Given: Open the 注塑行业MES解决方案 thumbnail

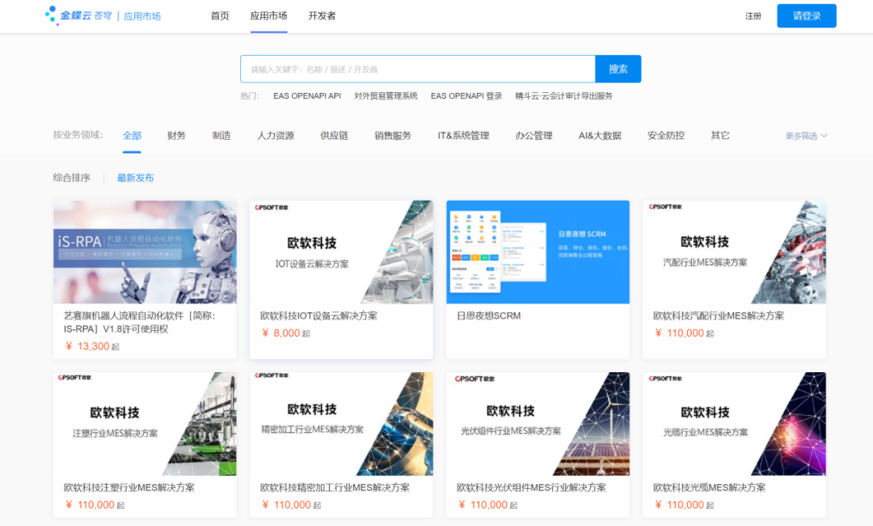Looking at the screenshot, I should (x=145, y=423).
